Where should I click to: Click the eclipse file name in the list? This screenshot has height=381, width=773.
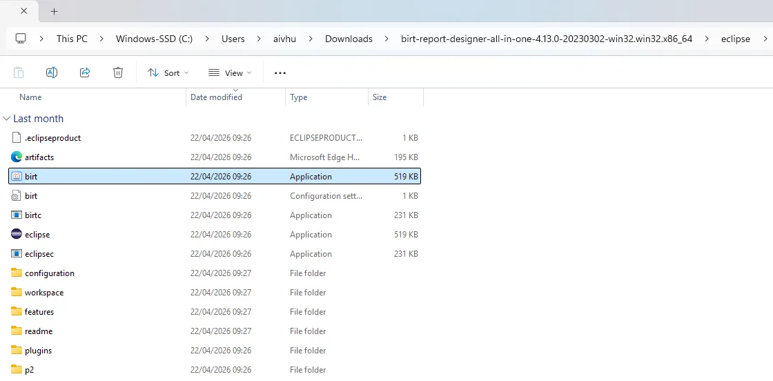click(37, 235)
